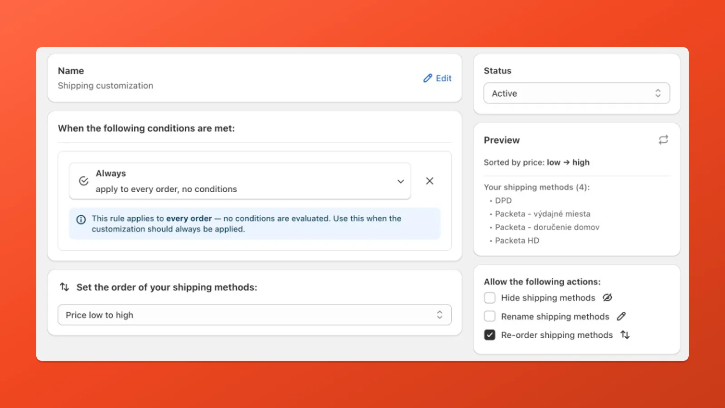Select DPD in the shipping methods list
Viewport: 725px width, 408px height.
[503, 200]
